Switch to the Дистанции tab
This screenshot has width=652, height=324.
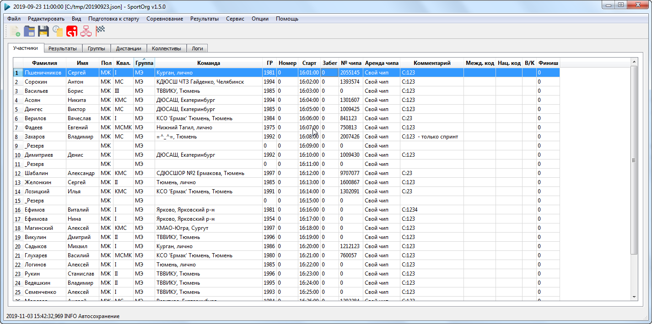pos(129,48)
